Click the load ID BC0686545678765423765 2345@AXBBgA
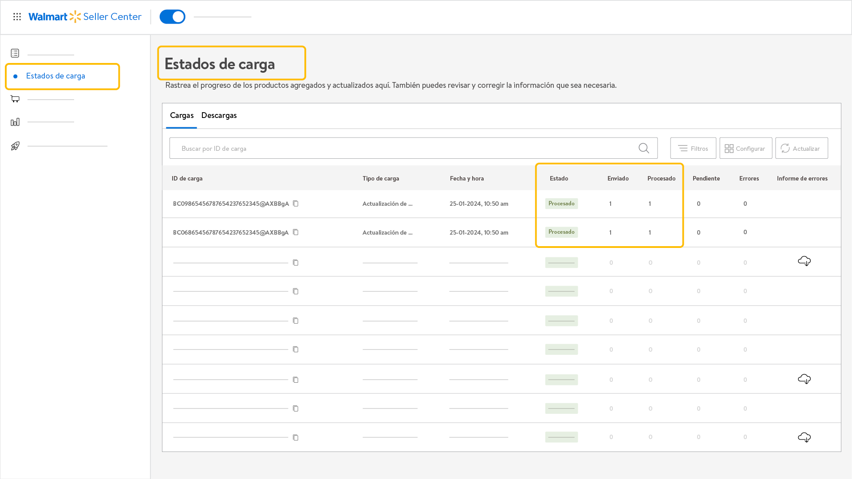 pyautogui.click(x=231, y=232)
